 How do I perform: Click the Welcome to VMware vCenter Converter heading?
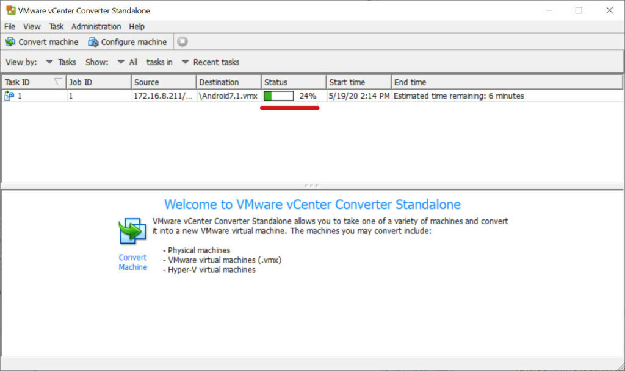(x=312, y=204)
